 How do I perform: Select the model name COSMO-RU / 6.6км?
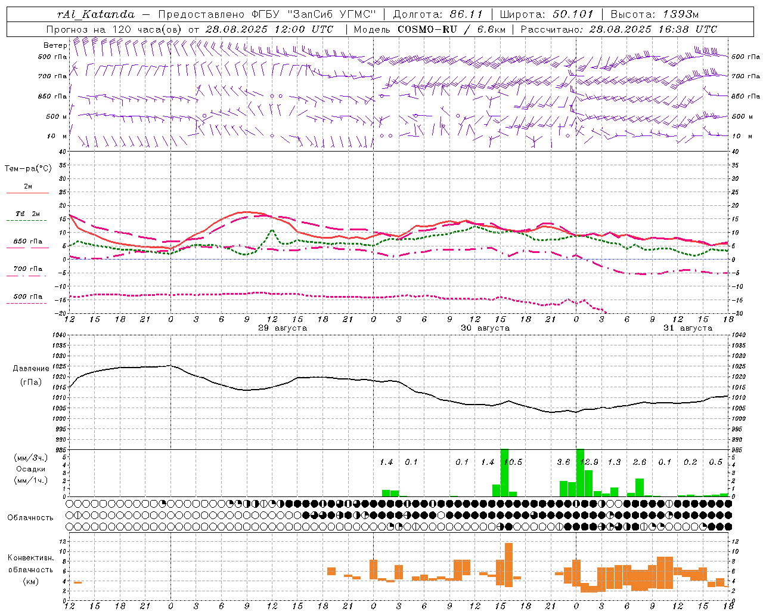coord(452,29)
